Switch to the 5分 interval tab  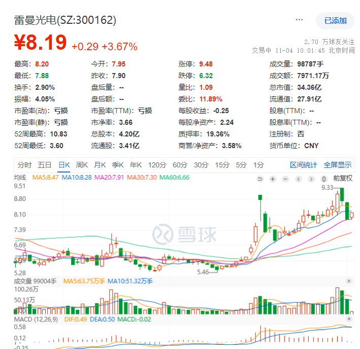point(241,165)
